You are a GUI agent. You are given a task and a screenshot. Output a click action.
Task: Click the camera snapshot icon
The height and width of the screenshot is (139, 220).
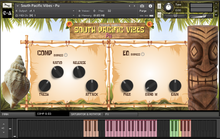point(142,6)
